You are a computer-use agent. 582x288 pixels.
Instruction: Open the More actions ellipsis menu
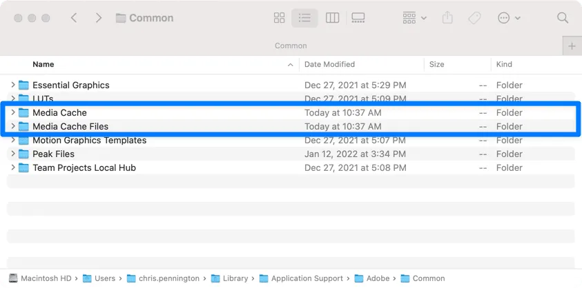509,18
